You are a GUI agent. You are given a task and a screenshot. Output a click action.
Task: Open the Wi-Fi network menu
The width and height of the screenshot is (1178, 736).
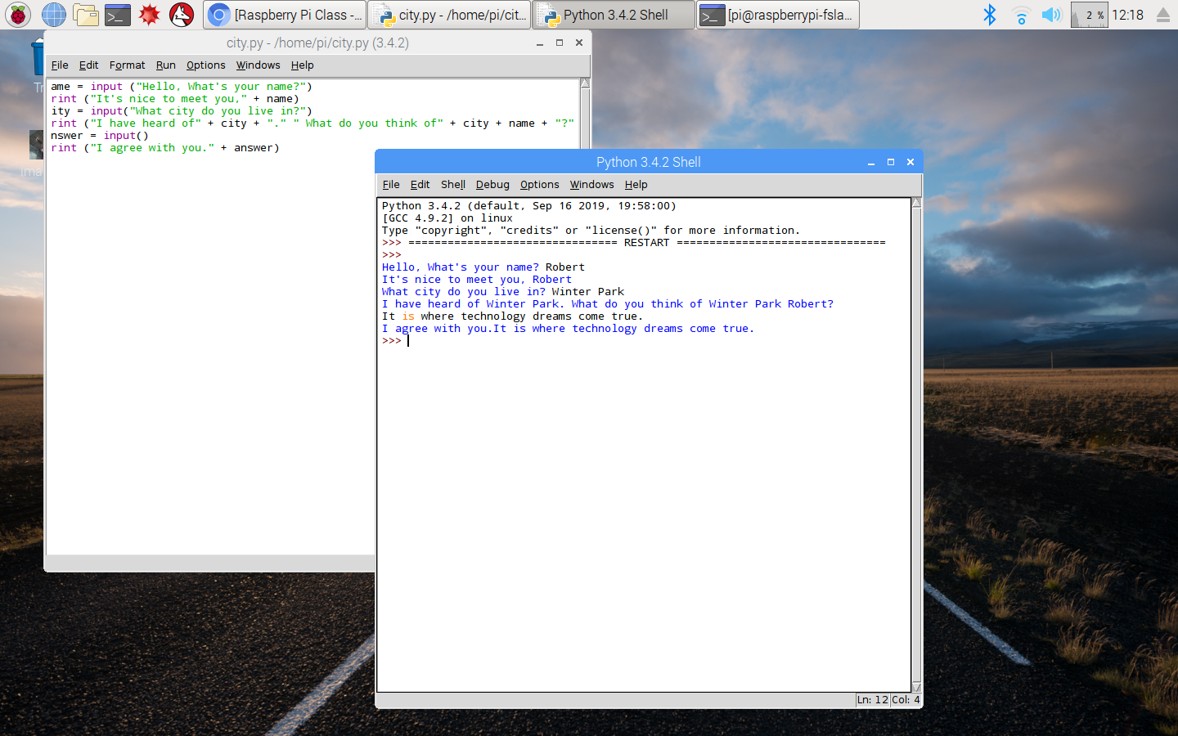[x=1020, y=14]
